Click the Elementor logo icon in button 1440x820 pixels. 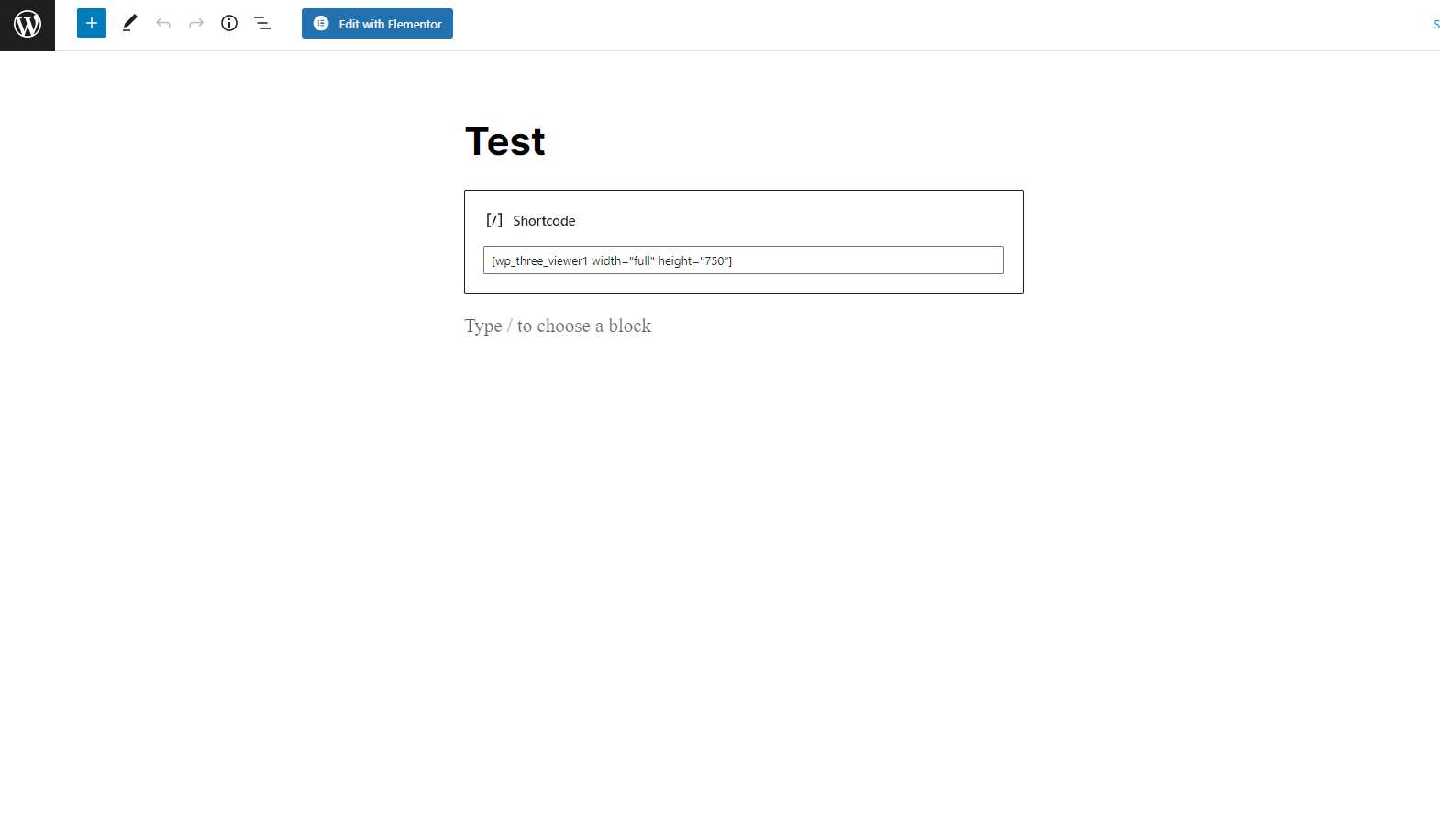[321, 24]
